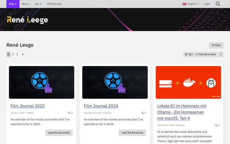The width and height of the screenshot is (230, 144).
Task: Select page 1 in pagination
Action: coord(8,55)
